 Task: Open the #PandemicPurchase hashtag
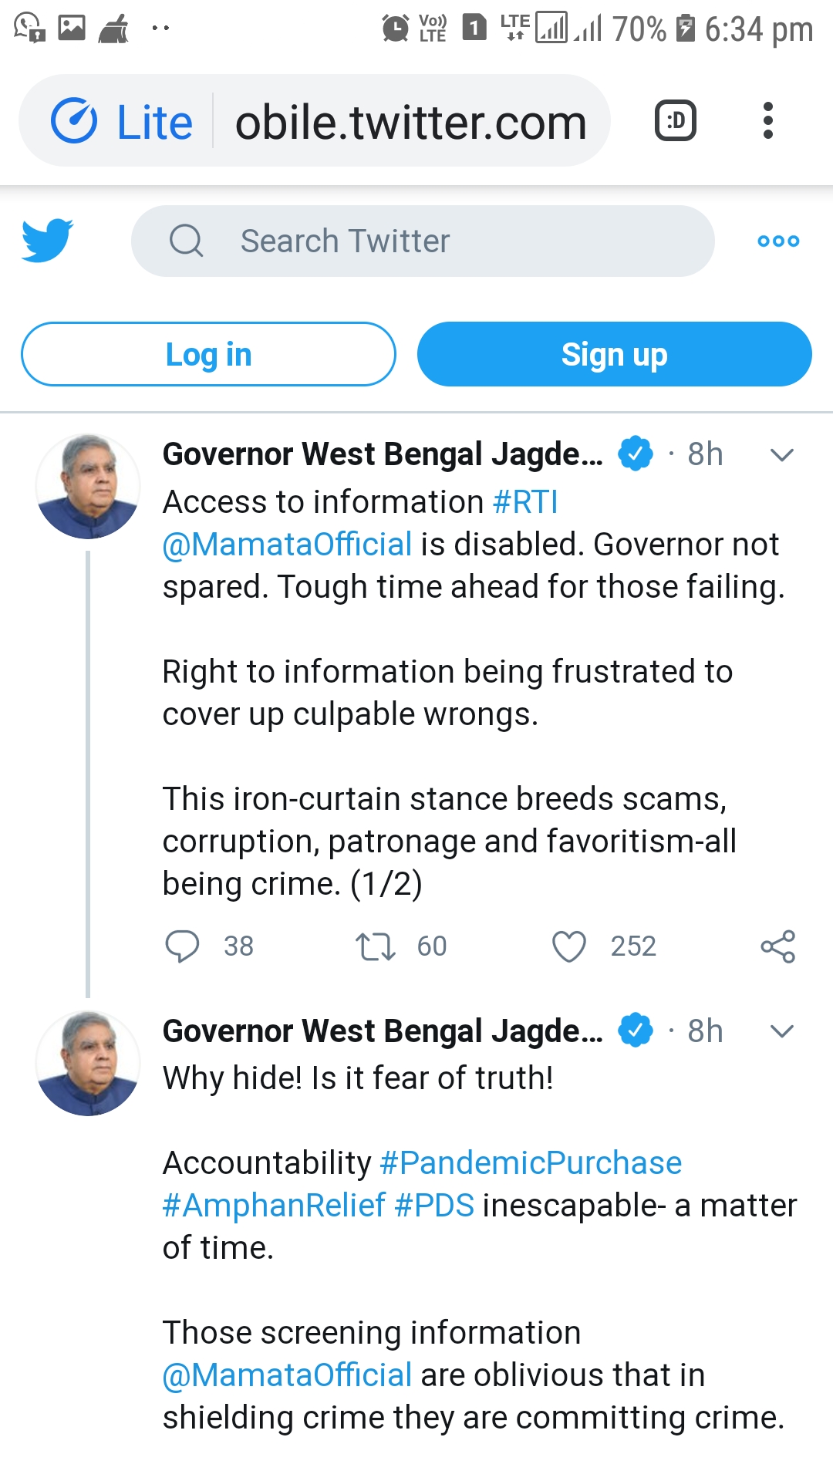(531, 1163)
